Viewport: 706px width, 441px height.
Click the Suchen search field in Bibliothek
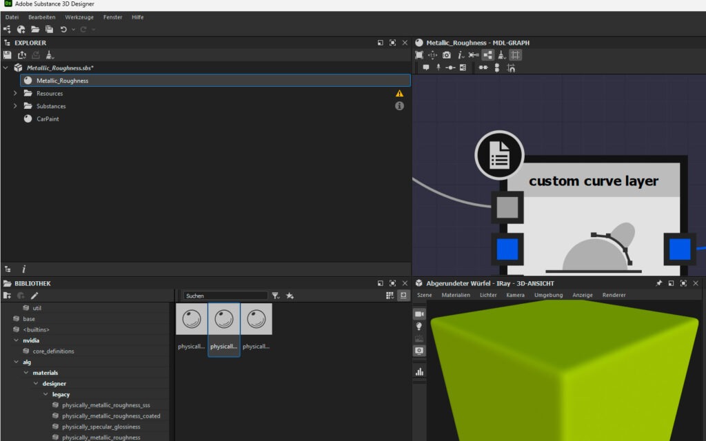(x=225, y=296)
